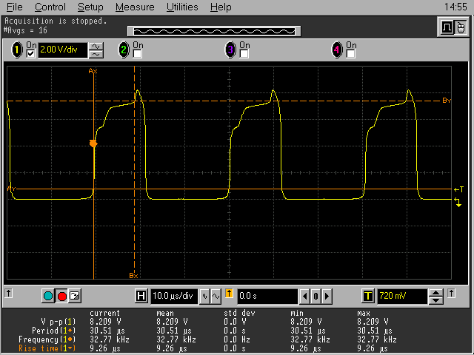
Task: Select the mouse mode icon at top right
Action: point(461,28)
